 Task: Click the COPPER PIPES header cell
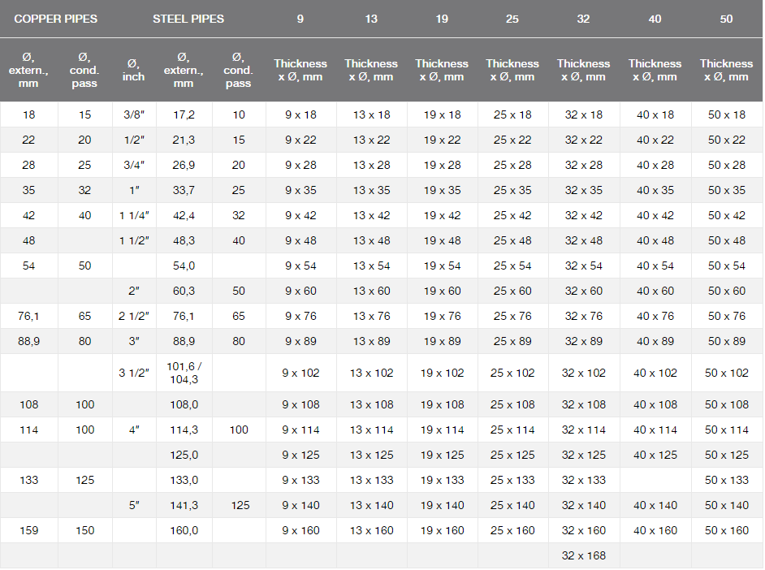55,19
